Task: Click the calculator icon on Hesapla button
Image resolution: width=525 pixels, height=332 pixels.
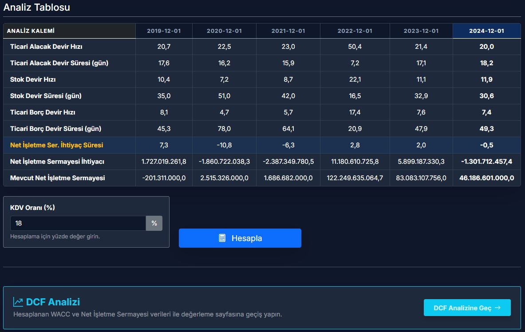Action: click(222, 238)
